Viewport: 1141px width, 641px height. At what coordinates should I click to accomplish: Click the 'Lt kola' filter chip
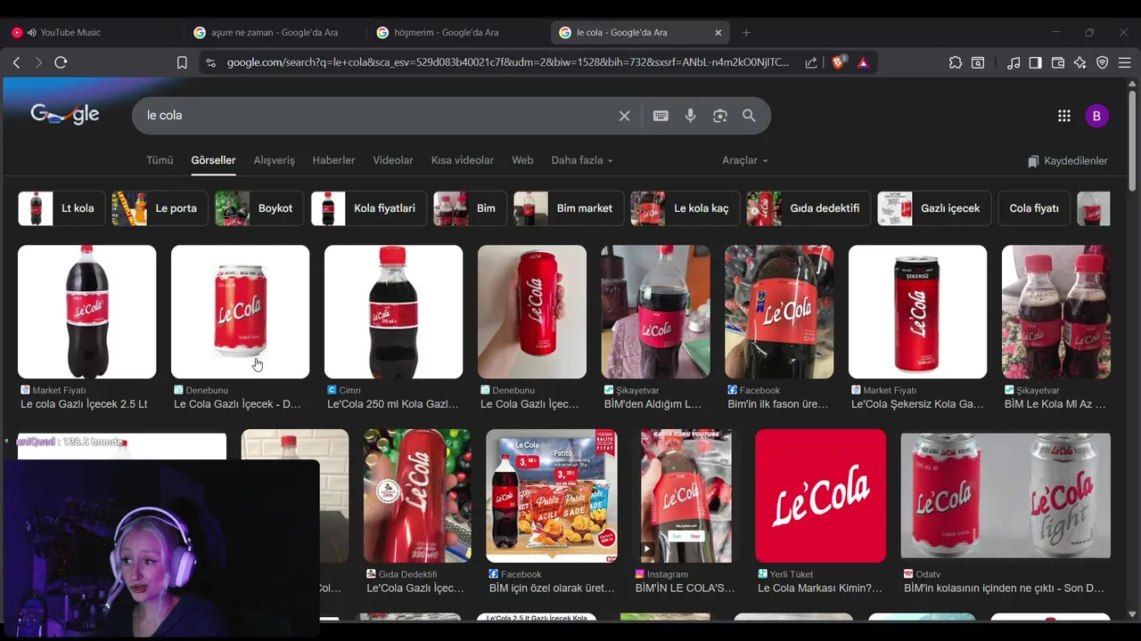(x=62, y=208)
